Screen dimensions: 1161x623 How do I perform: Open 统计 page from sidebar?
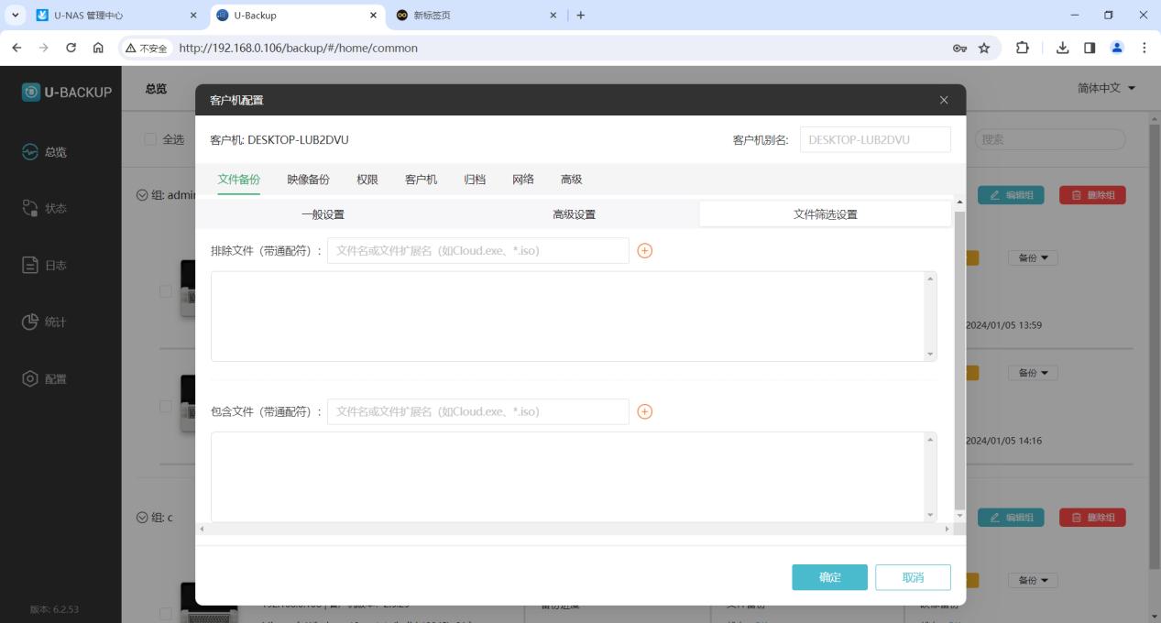coord(55,322)
